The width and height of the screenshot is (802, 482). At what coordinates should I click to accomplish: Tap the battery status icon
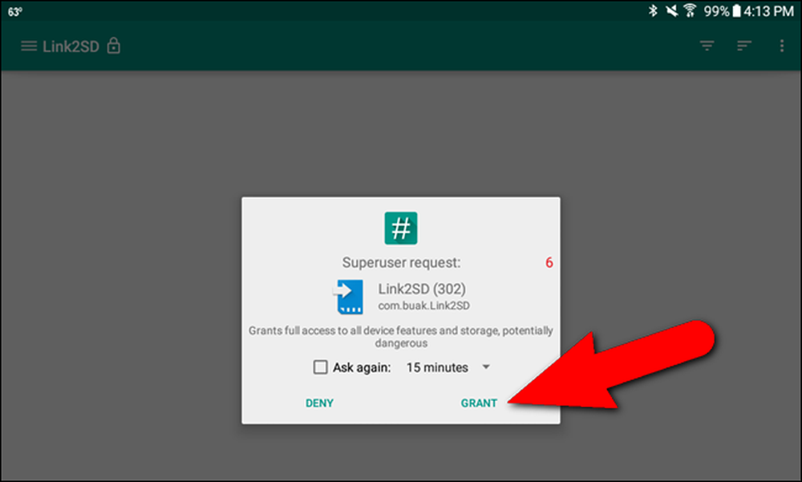point(736,10)
